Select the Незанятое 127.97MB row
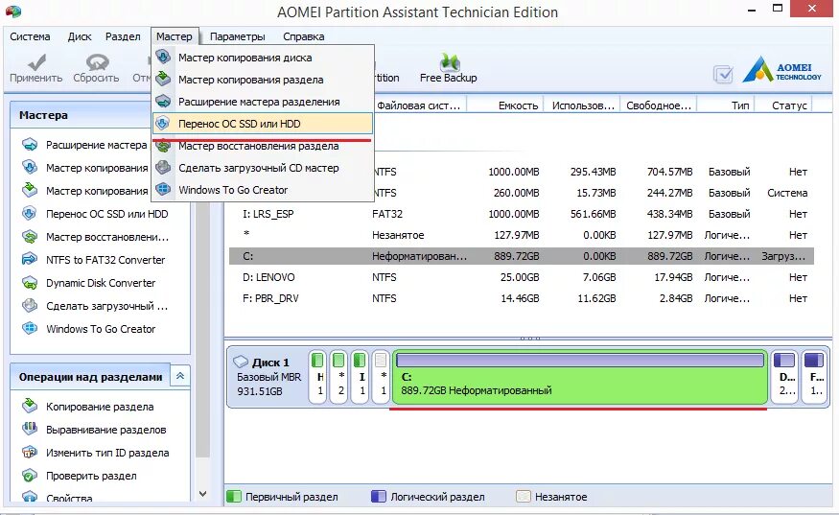 coord(522,234)
